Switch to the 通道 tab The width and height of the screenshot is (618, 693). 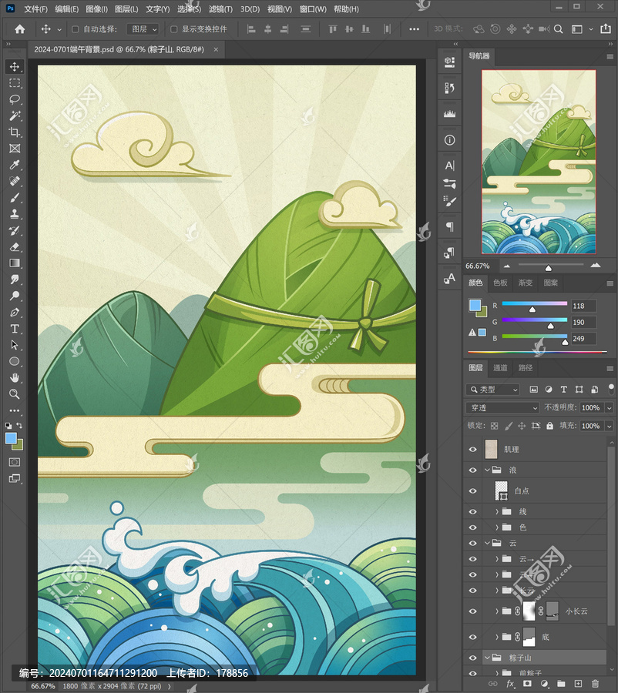tap(500, 368)
